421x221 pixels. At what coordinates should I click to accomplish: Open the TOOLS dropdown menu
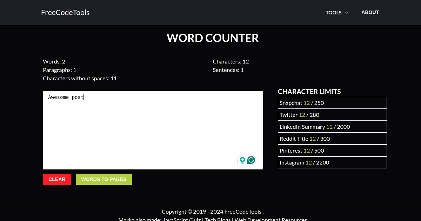pos(333,12)
